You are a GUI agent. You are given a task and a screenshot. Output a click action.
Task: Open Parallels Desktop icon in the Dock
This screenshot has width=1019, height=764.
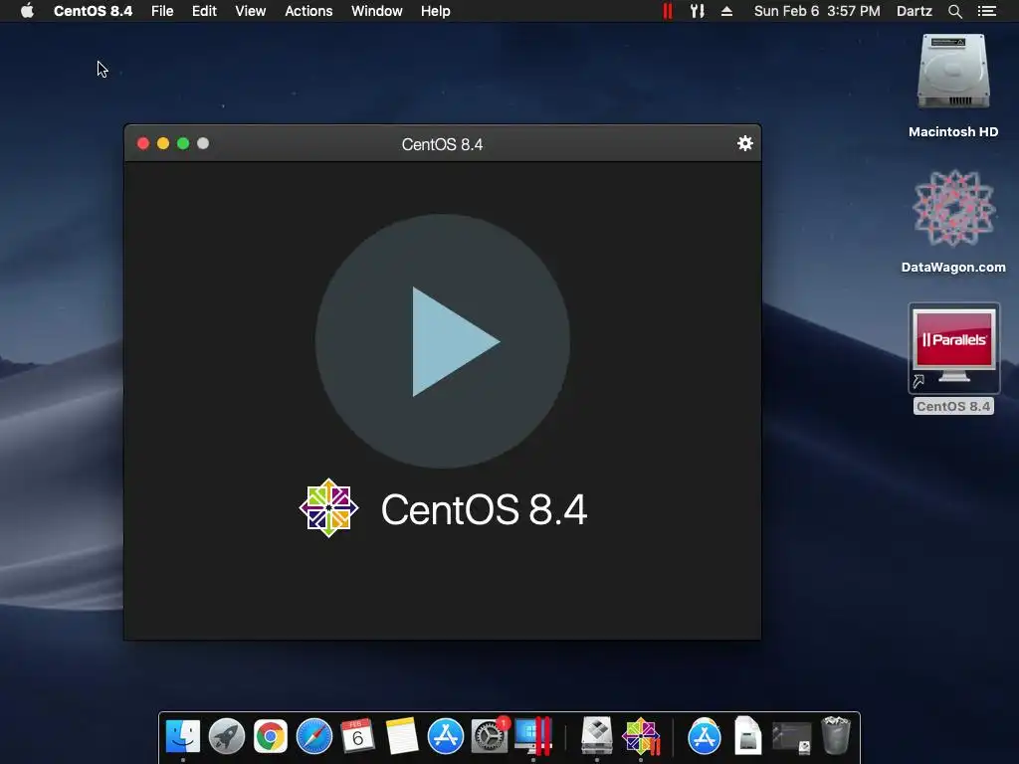pos(533,736)
